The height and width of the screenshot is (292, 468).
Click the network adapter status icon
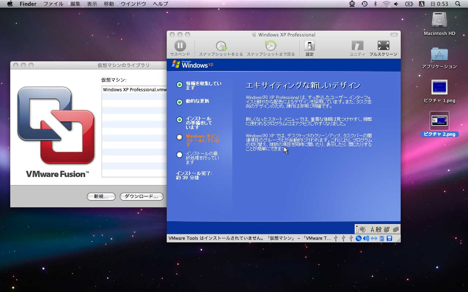tap(374, 238)
